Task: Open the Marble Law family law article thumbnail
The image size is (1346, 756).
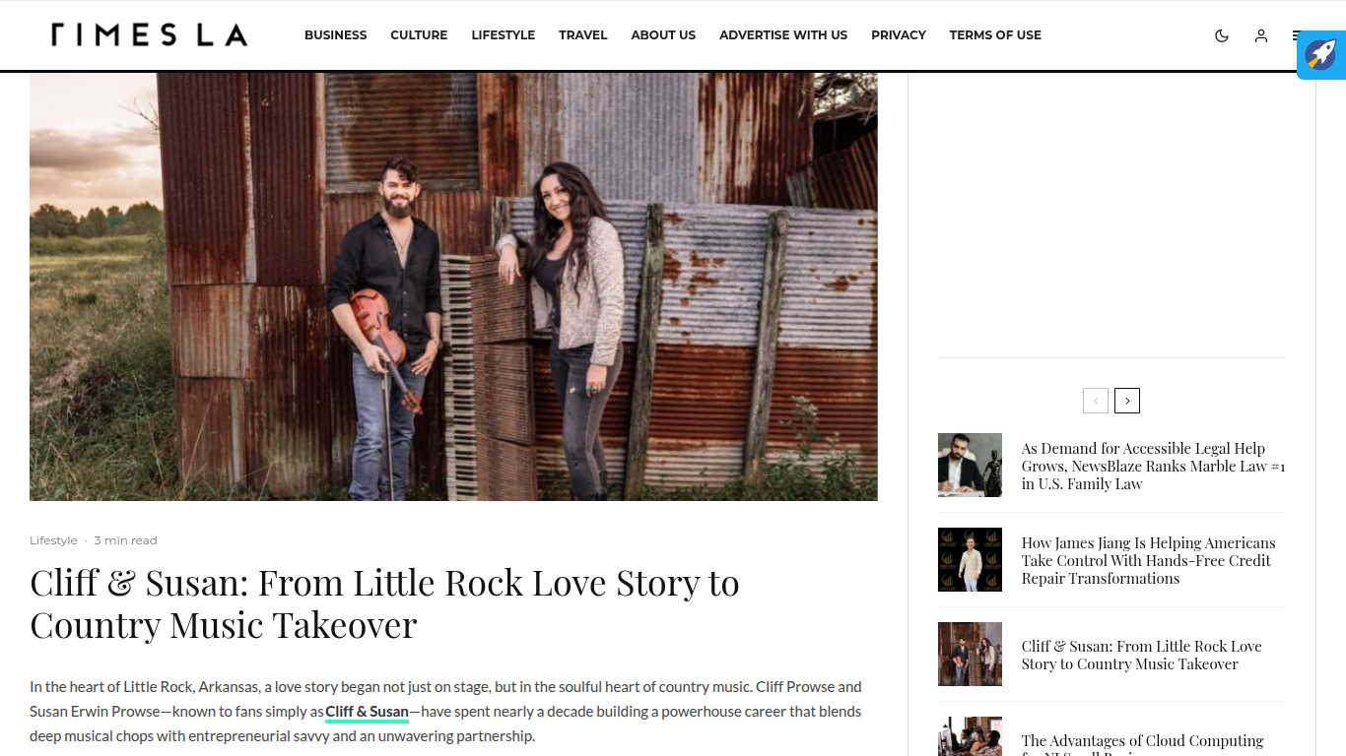Action: point(970,465)
